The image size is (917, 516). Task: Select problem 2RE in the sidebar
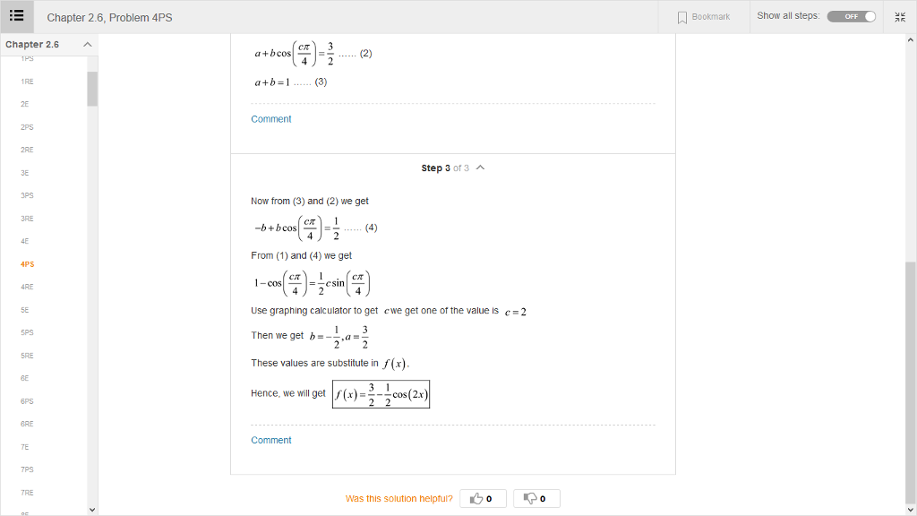(27, 150)
